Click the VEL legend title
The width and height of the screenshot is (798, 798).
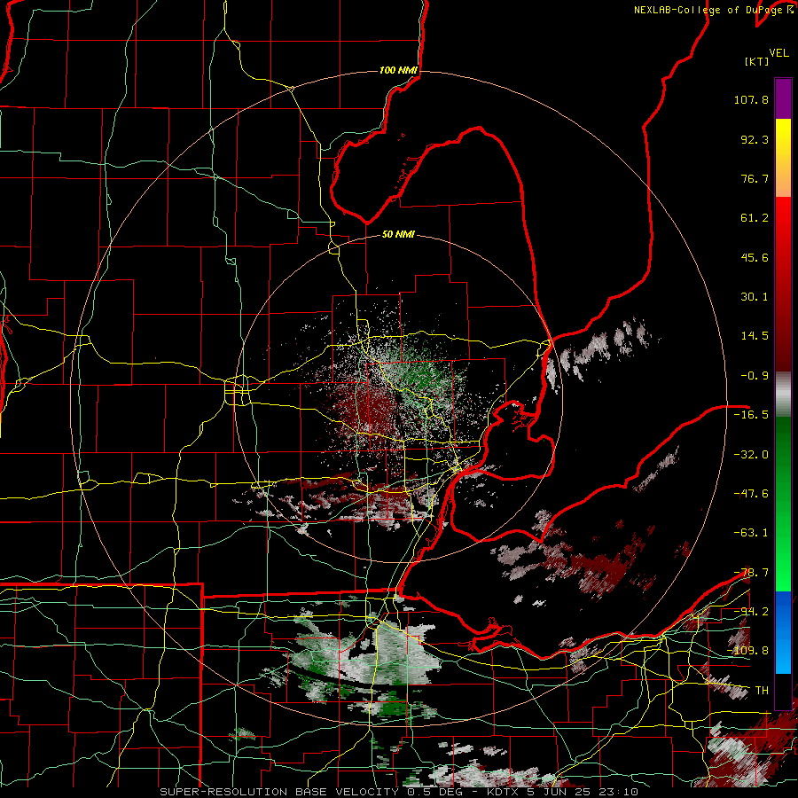tap(778, 53)
